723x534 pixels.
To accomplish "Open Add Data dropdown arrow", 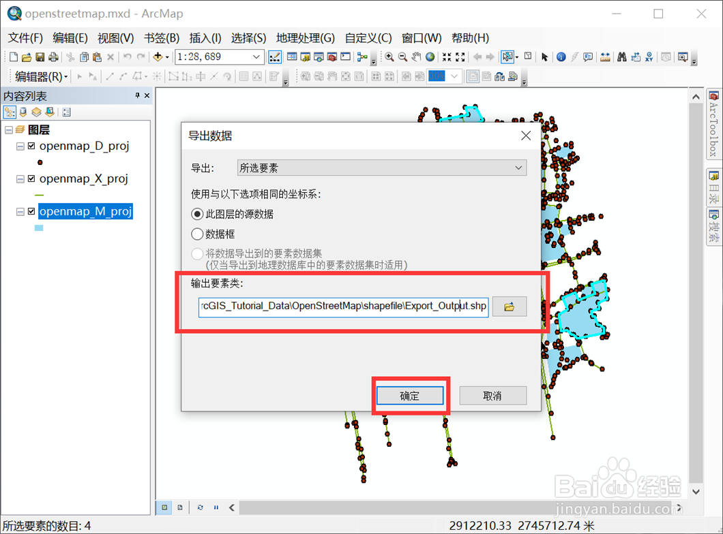I will (x=167, y=57).
